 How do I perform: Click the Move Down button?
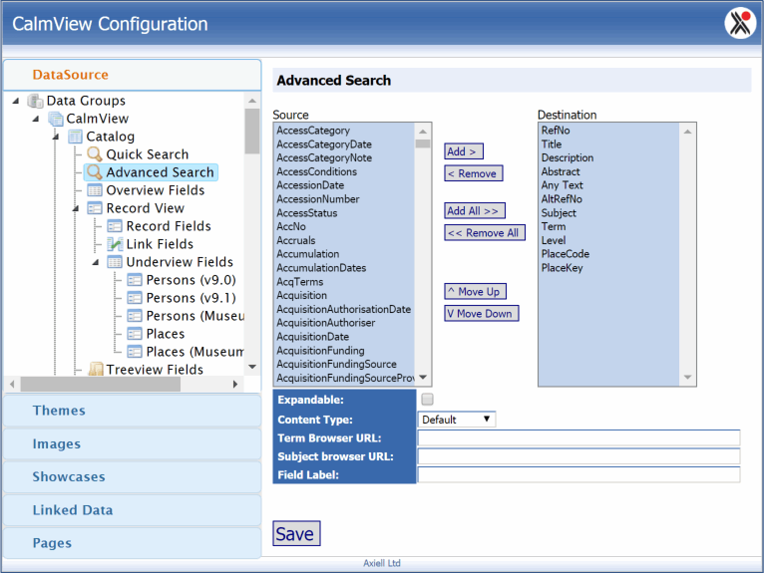482,314
